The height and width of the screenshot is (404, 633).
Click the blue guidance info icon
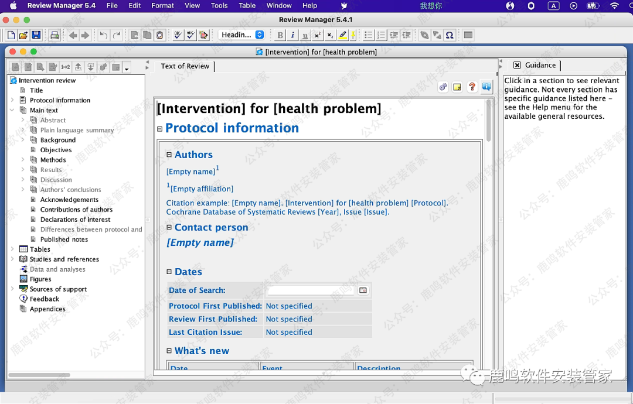pyautogui.click(x=486, y=87)
